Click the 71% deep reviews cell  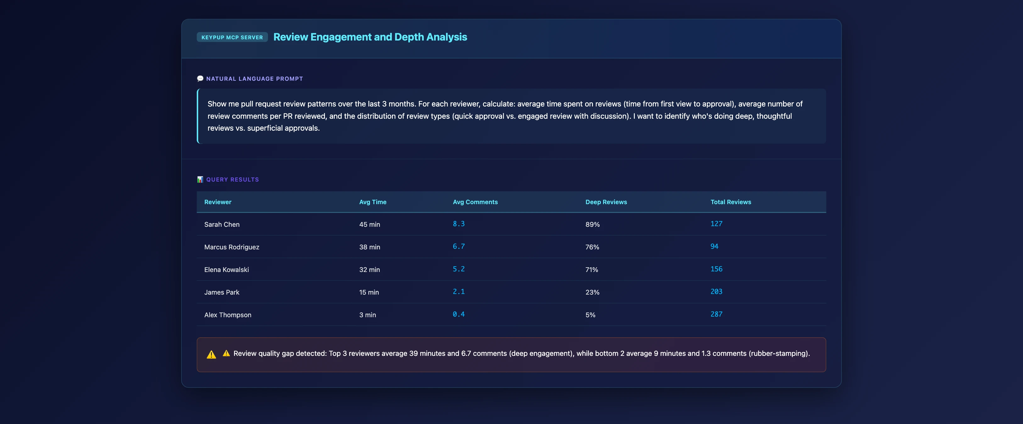pos(592,270)
